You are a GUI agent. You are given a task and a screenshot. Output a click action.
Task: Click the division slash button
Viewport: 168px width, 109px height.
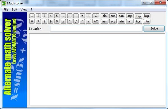(76, 21)
